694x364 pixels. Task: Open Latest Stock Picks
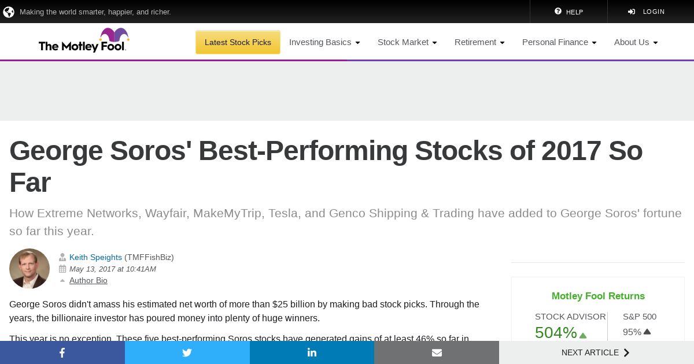[238, 42]
